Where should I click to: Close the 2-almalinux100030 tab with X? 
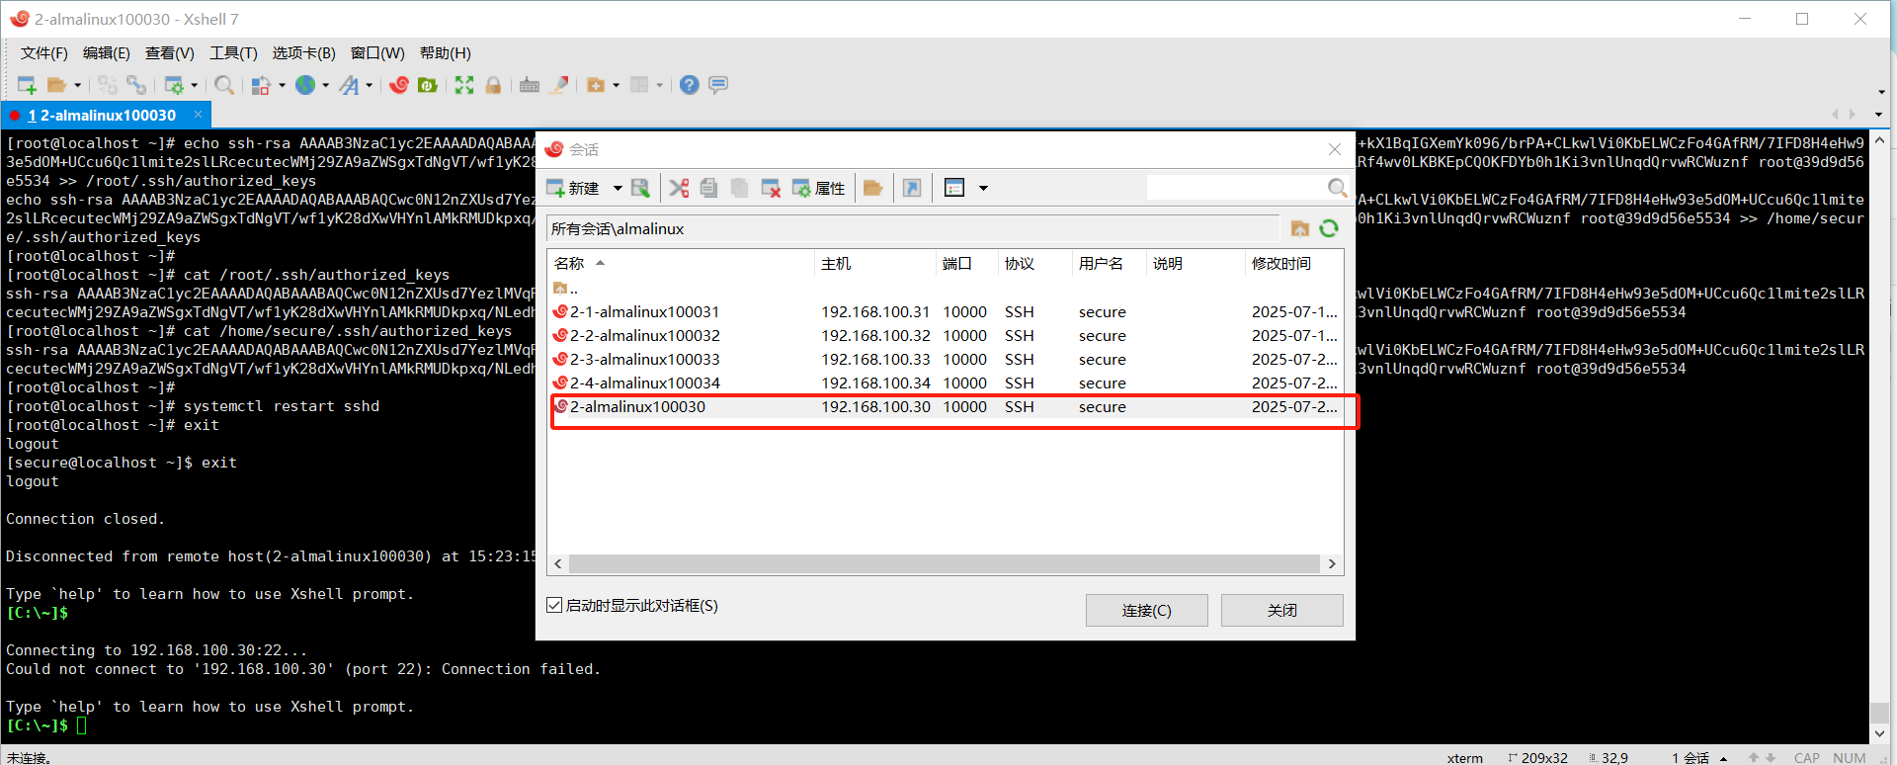[x=199, y=115]
